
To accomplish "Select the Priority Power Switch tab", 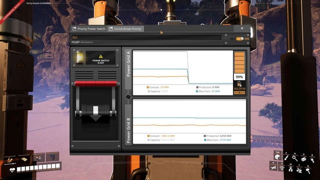I will [x=89, y=29].
